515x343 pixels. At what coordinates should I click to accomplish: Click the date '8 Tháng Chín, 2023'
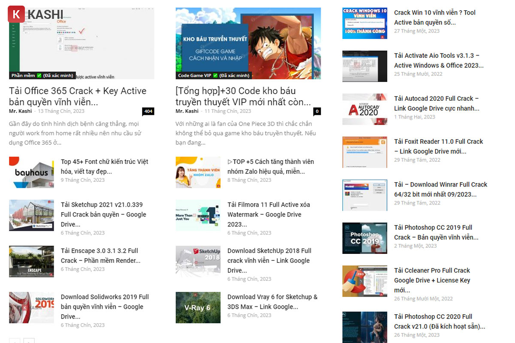[249, 180]
